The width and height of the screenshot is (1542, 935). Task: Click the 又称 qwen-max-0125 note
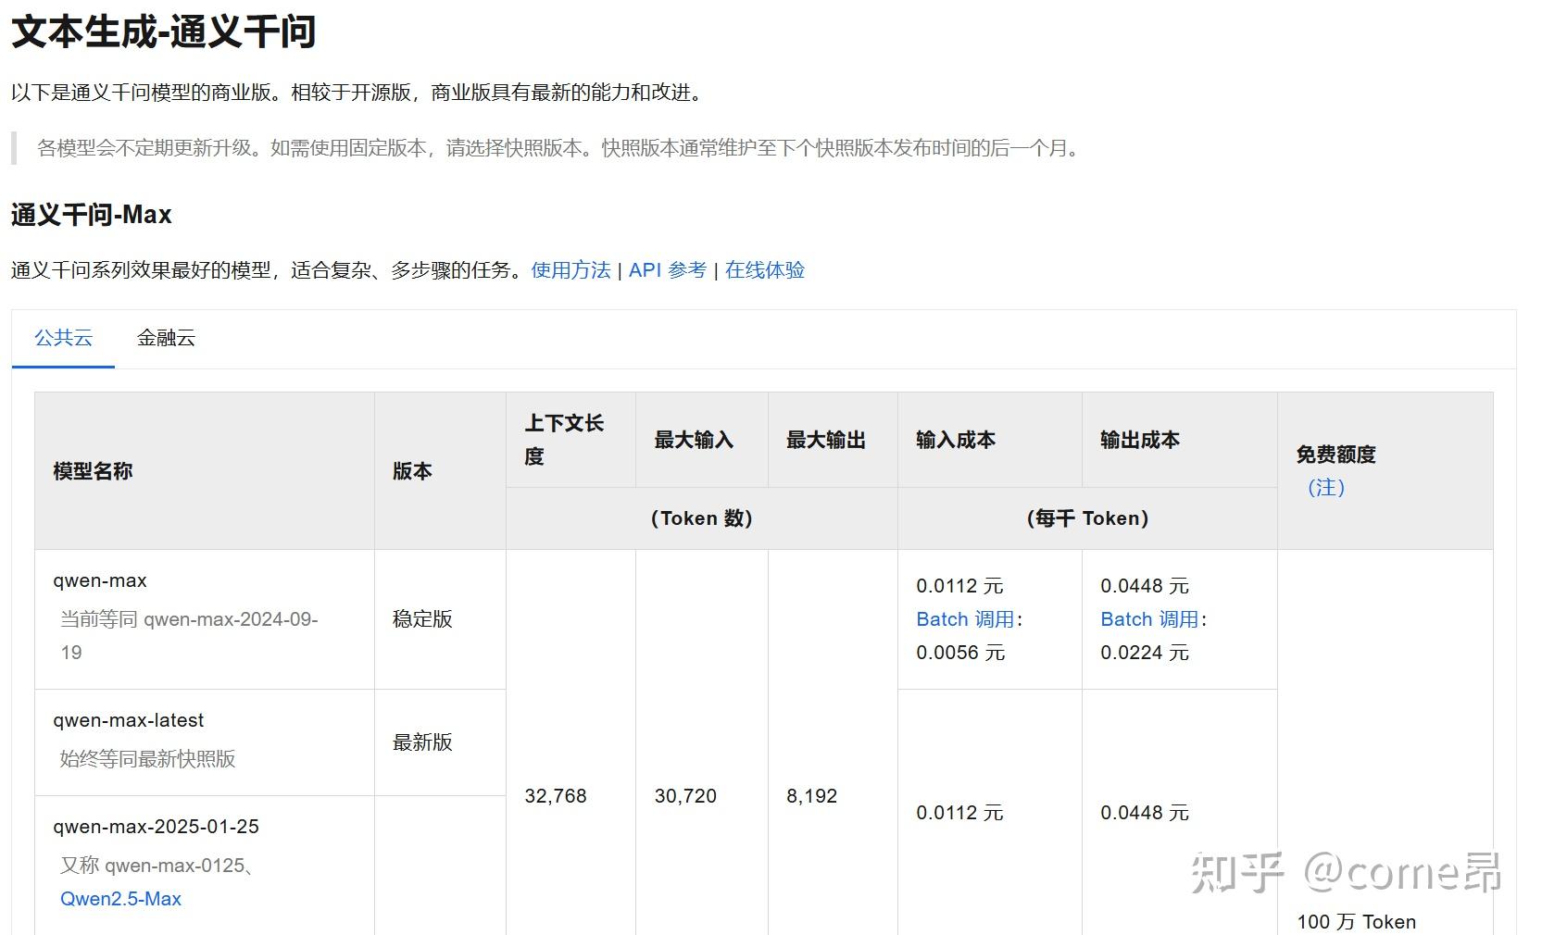pos(157,866)
